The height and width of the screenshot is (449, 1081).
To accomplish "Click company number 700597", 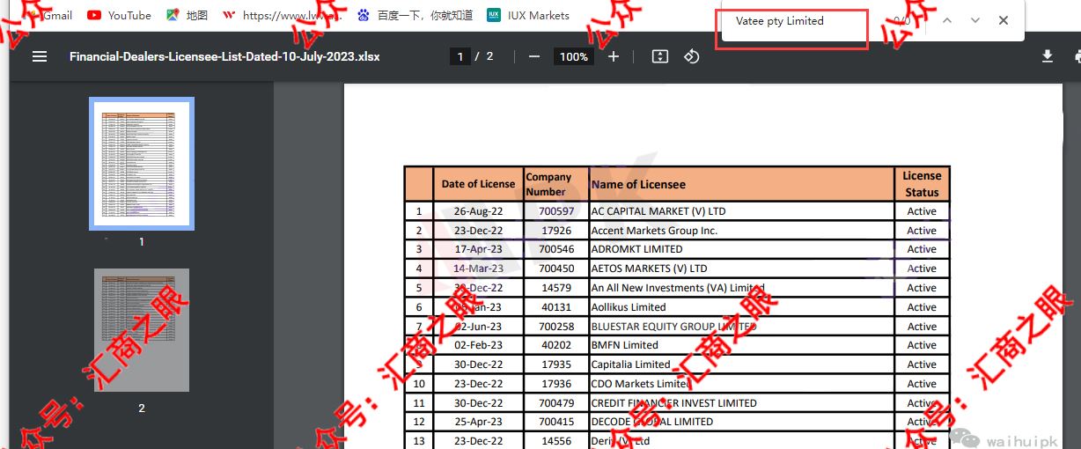I will tap(556, 211).
